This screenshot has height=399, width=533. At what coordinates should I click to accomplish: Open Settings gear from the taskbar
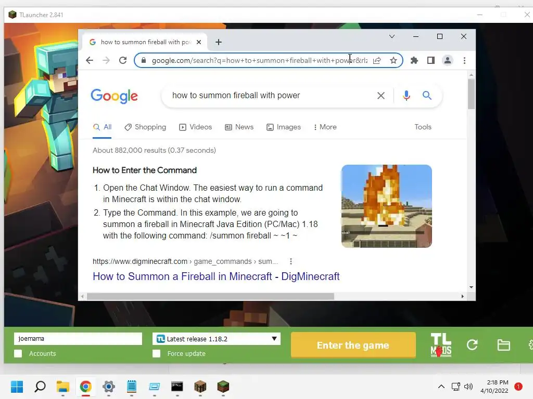(x=109, y=387)
